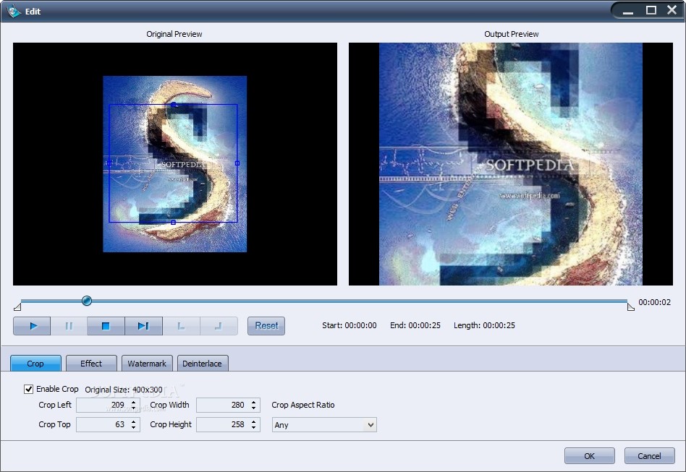The image size is (686, 472).
Task: Click the Length: 00:00:25 text
Action: pos(484,325)
